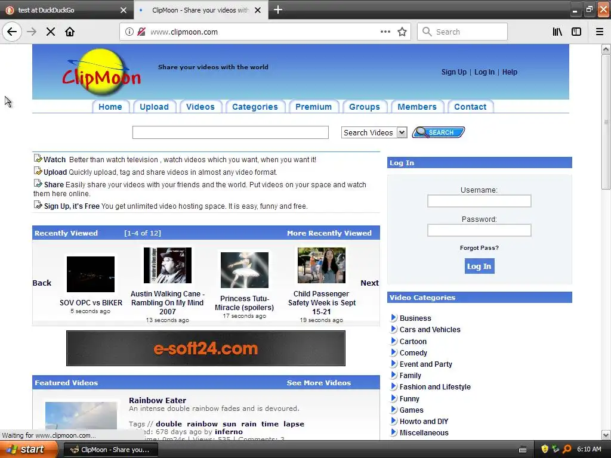The image size is (611, 458).
Task: Open the Windows start menu
Action: (x=28, y=449)
